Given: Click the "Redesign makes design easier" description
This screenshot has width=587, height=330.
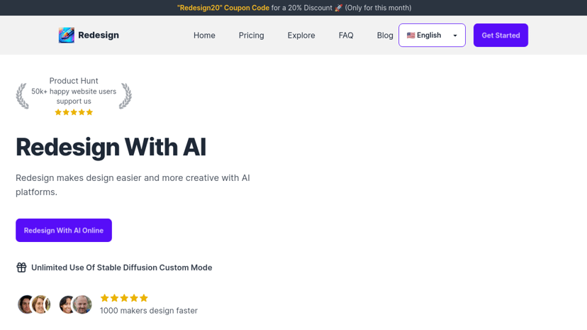Looking at the screenshot, I should pos(133,185).
